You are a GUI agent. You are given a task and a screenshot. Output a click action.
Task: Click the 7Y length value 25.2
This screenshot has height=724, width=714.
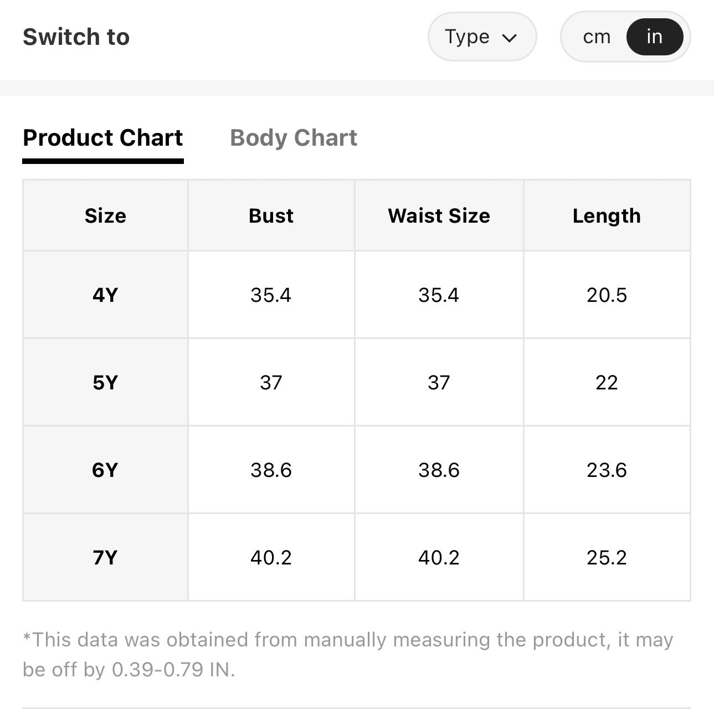click(607, 557)
